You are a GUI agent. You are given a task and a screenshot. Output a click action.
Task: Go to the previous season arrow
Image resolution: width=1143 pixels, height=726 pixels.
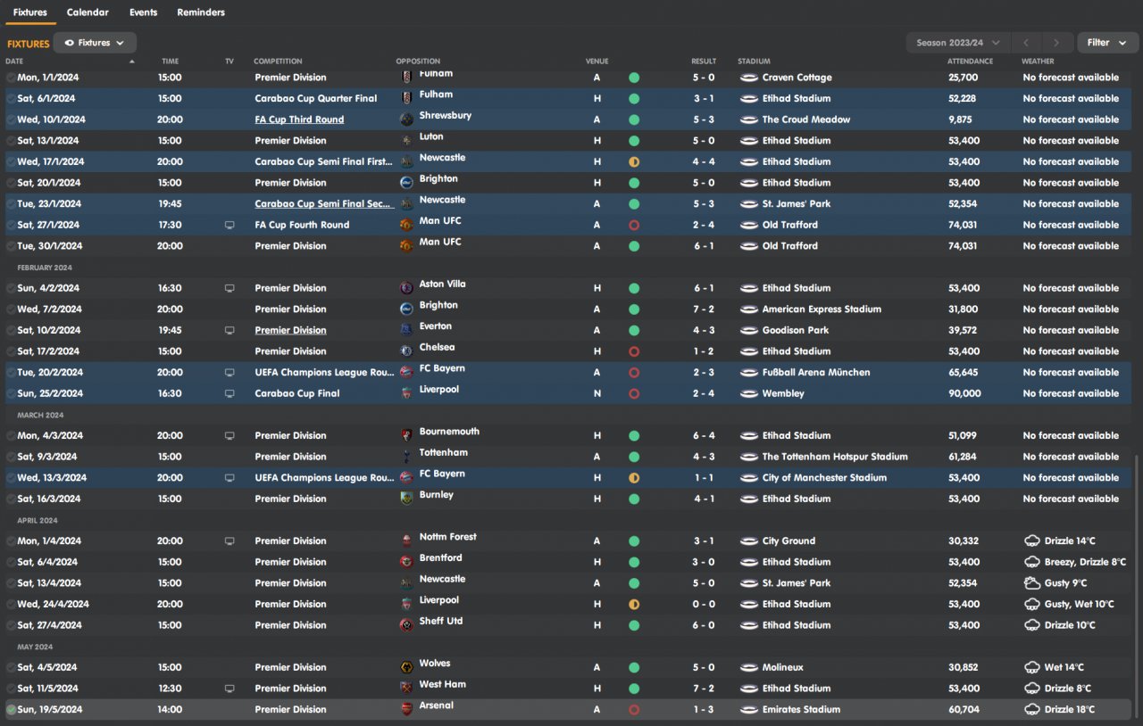pyautogui.click(x=1027, y=43)
